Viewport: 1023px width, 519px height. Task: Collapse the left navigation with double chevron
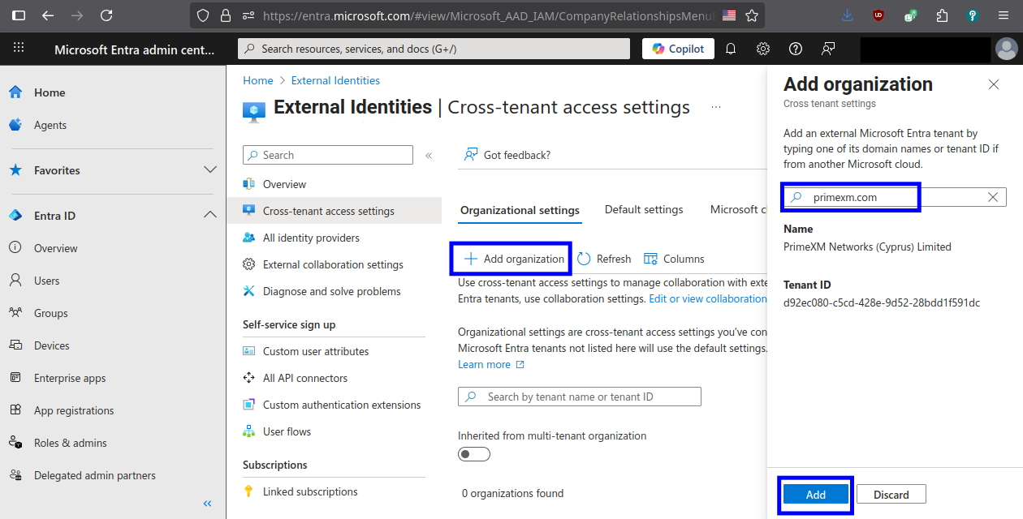point(208,504)
